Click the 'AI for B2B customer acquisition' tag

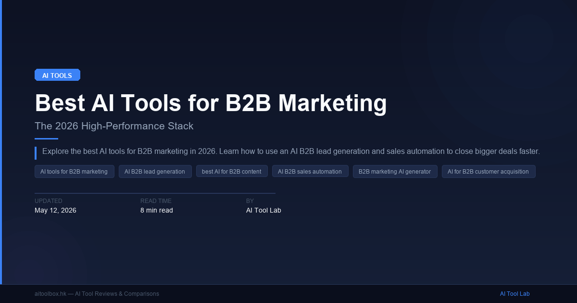click(488, 171)
